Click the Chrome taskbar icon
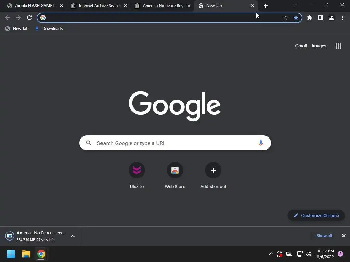The height and width of the screenshot is (262, 350). pyautogui.click(x=41, y=254)
